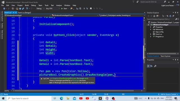Open File Explorer from the taskbar

point(68,98)
